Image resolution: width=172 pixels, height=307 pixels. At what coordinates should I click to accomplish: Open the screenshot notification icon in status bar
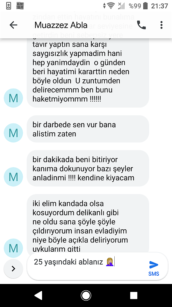[x=9, y=6]
